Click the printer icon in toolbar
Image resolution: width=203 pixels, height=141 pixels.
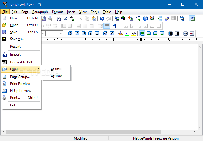tap(50, 19)
